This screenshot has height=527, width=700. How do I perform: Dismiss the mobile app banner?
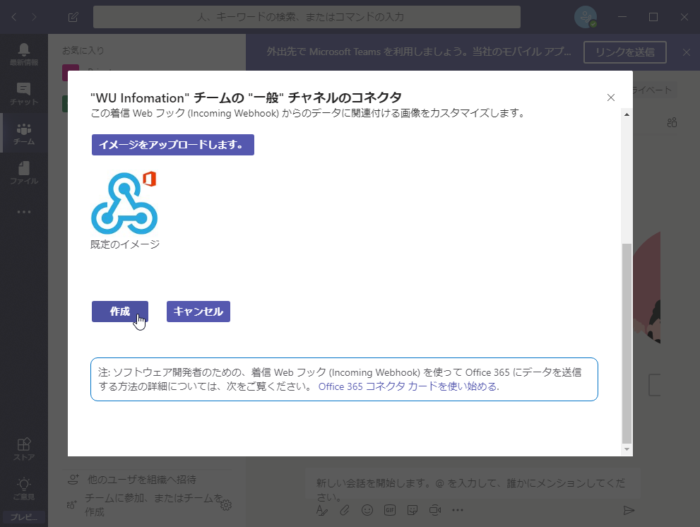coord(687,52)
